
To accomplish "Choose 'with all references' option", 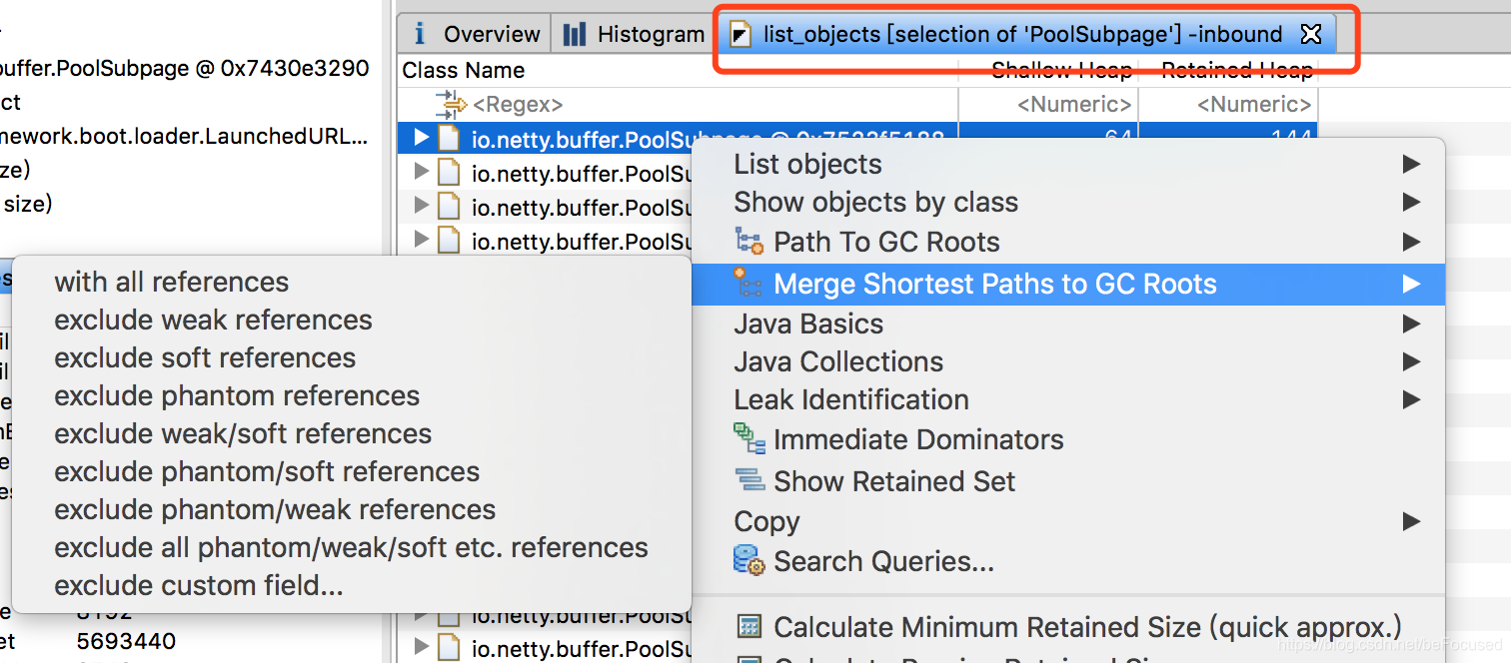I will [x=171, y=282].
